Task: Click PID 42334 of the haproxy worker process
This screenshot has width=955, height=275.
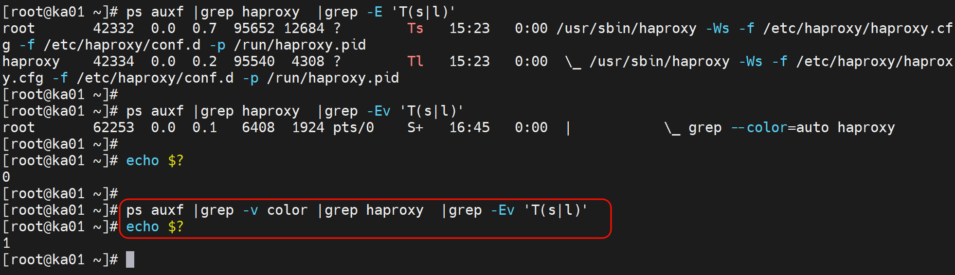Action: [113, 61]
